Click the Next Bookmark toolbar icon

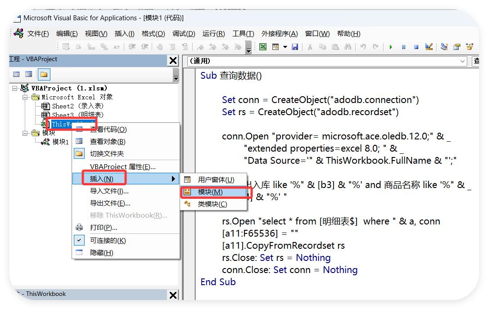(x=213, y=47)
